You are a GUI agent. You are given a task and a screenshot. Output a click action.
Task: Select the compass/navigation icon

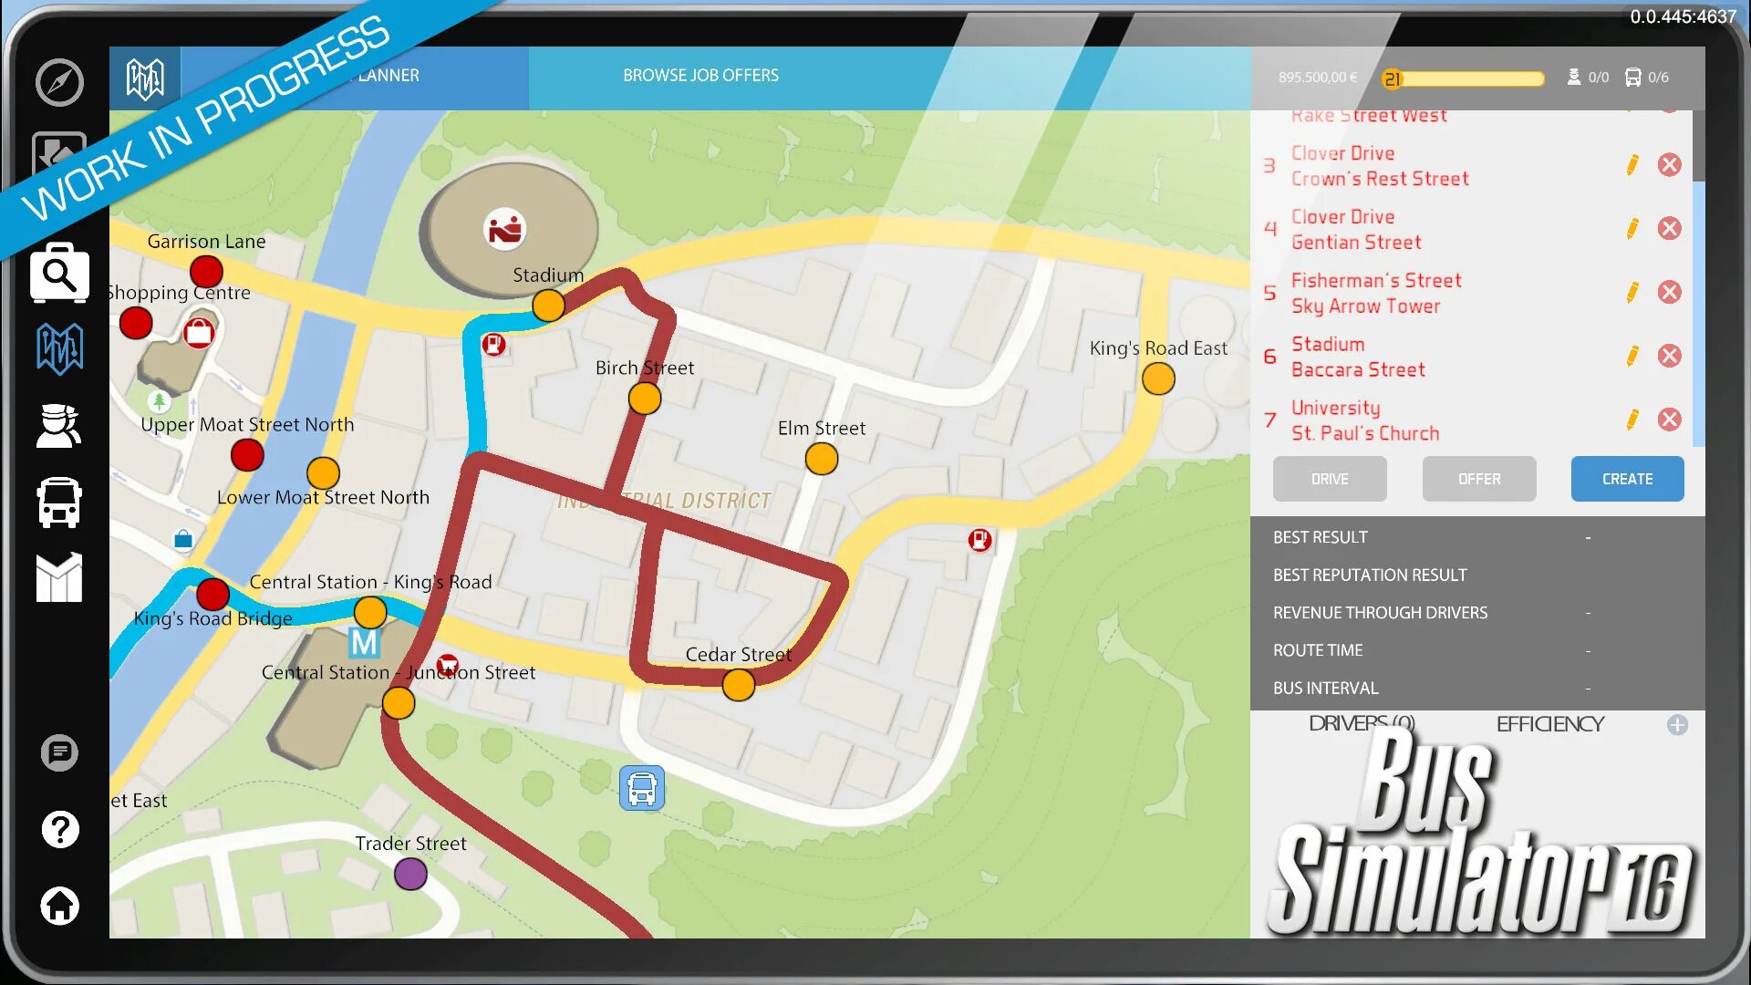click(57, 80)
